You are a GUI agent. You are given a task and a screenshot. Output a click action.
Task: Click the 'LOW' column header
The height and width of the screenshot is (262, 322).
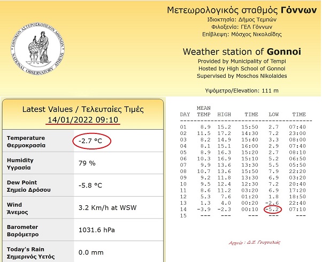[x=273, y=114]
